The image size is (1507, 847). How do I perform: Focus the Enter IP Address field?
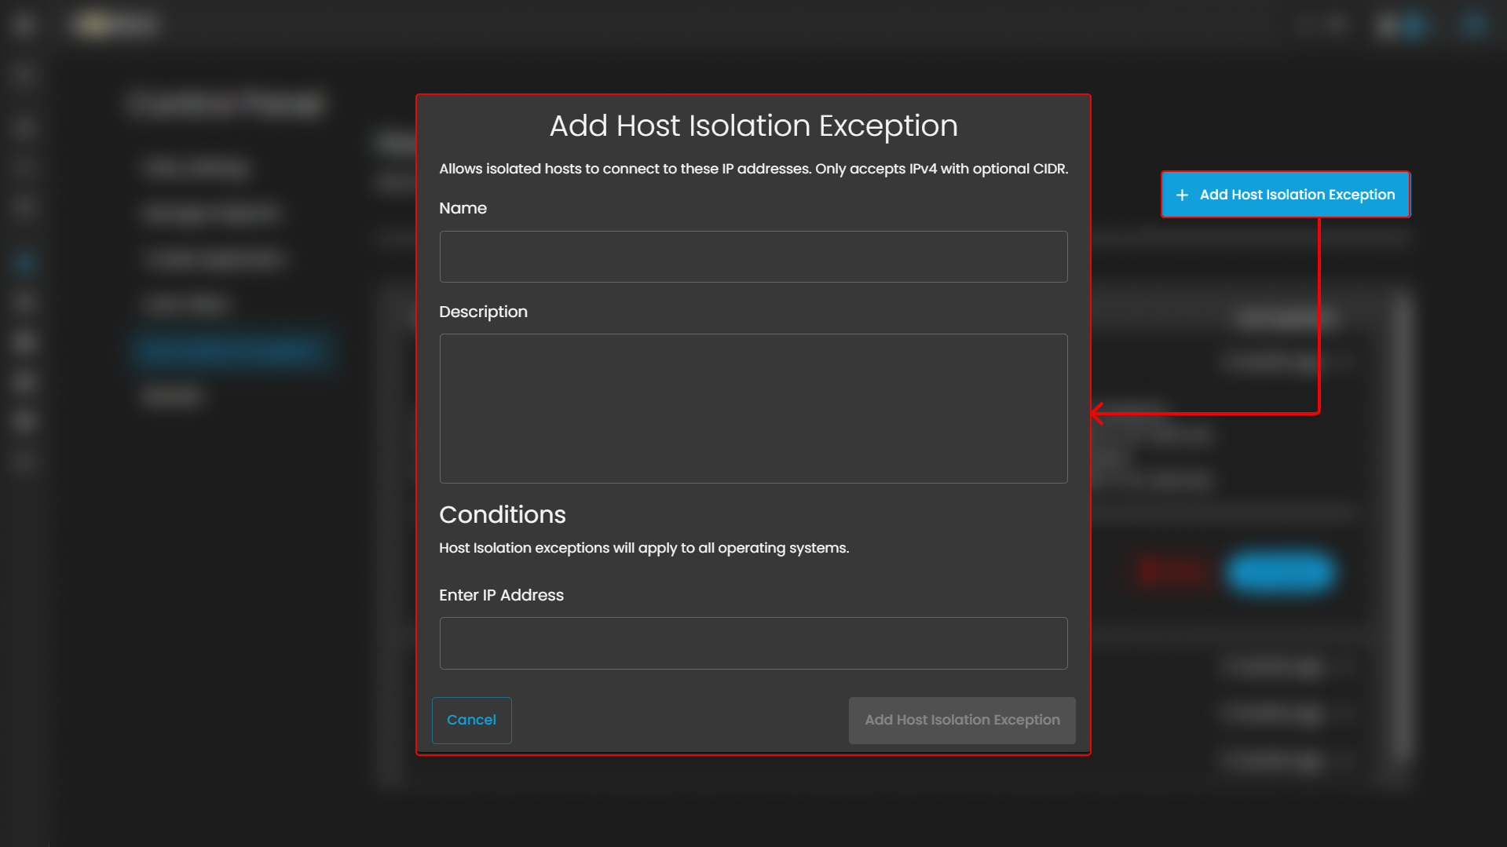pyautogui.click(x=752, y=643)
